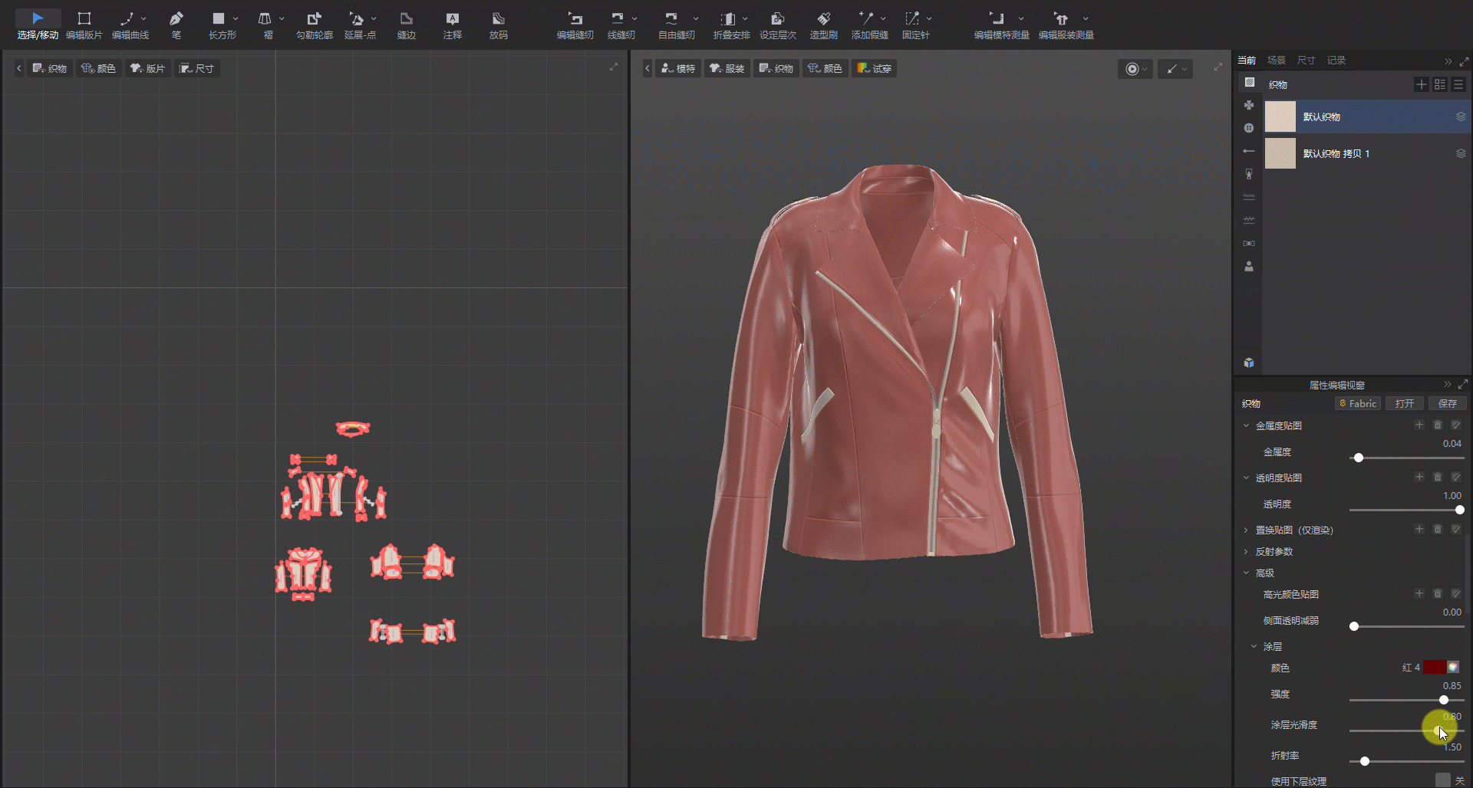Switch to the 场景 tab
The image size is (1473, 788).
tap(1277, 60)
